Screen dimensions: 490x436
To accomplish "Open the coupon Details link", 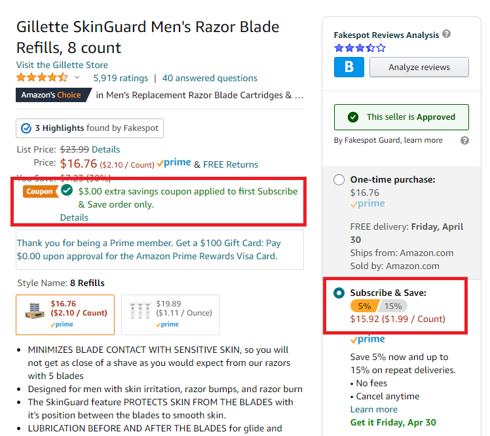I will (74, 217).
